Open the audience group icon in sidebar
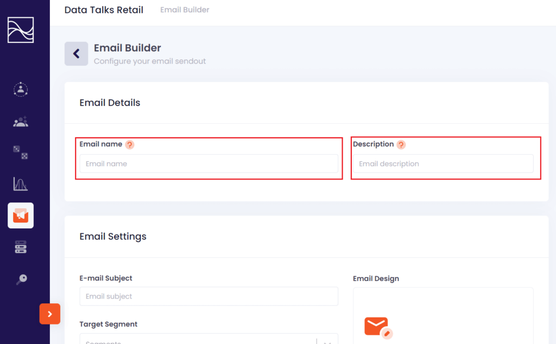 [x=21, y=122]
